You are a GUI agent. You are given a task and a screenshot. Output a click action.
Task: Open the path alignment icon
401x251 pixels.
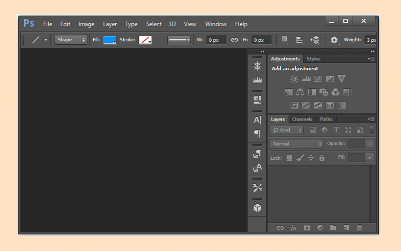click(299, 40)
